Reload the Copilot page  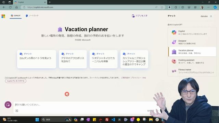click(x=10, y=7)
